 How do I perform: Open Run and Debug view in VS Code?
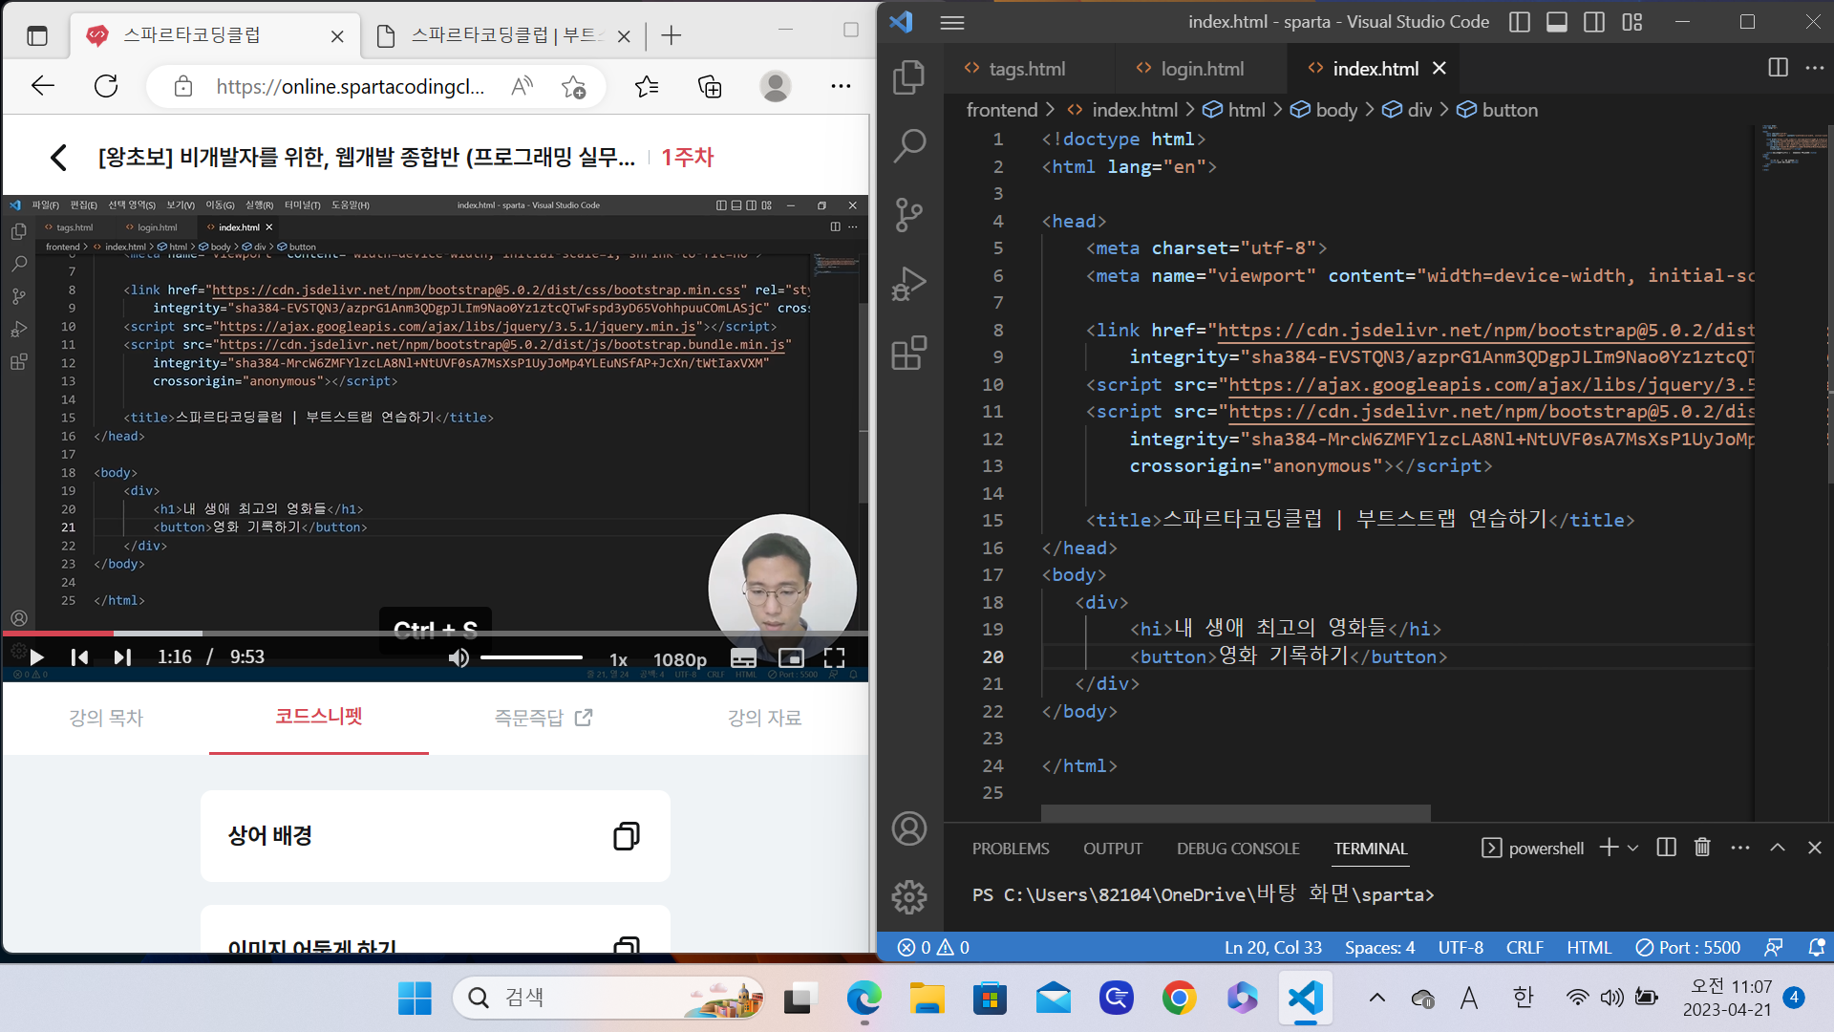[x=908, y=284]
